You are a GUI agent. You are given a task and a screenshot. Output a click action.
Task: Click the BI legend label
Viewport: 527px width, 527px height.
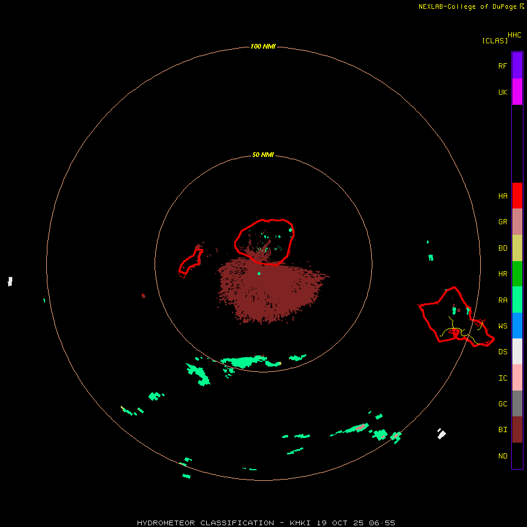point(502,430)
